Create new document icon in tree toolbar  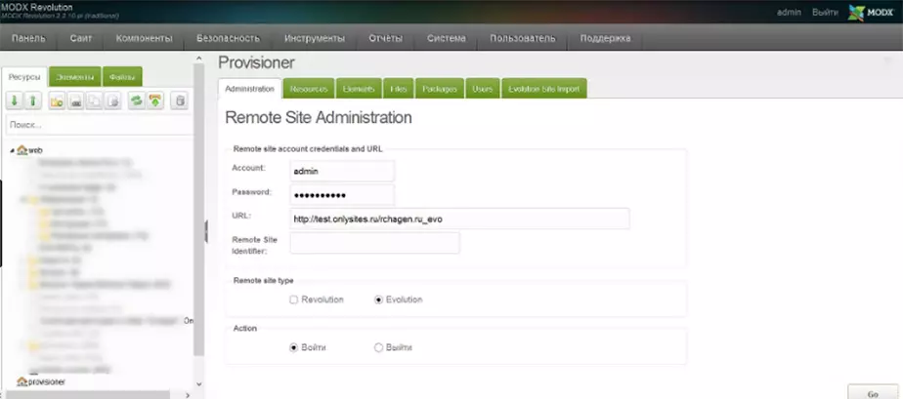[x=57, y=101]
